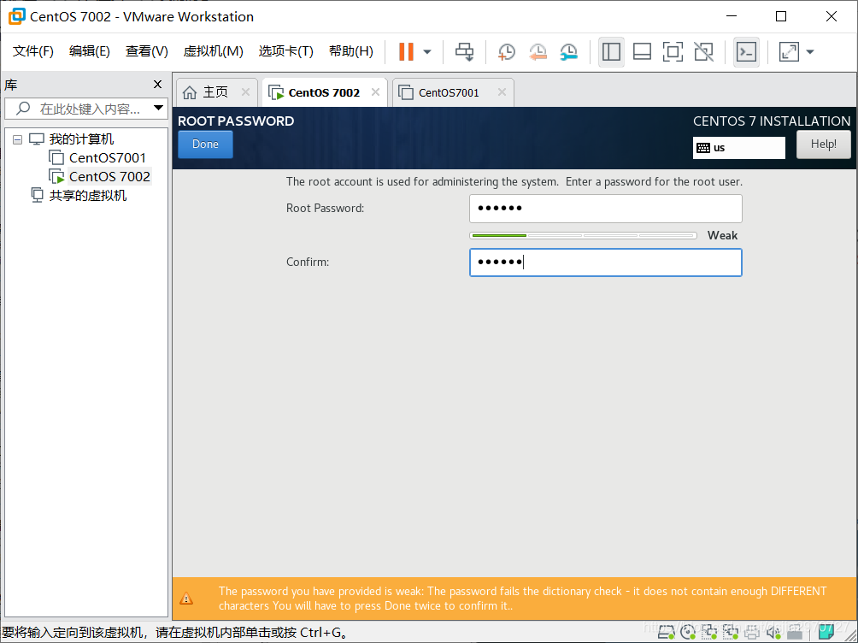
Task: Open the power options dropdown arrow
Action: tap(427, 52)
